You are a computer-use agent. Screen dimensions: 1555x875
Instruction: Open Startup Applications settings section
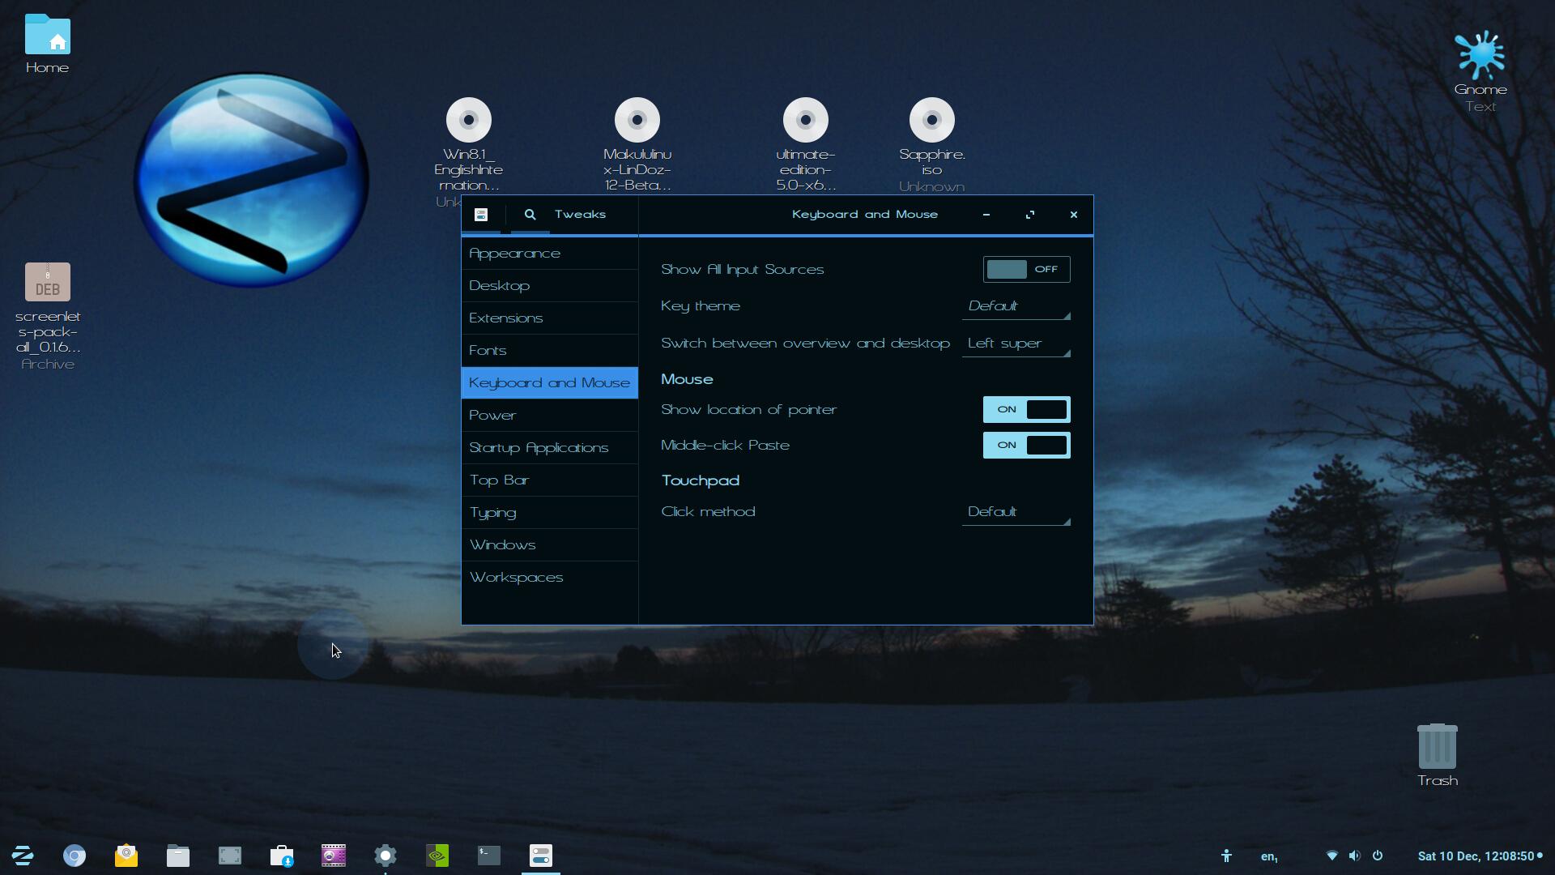[x=539, y=446]
